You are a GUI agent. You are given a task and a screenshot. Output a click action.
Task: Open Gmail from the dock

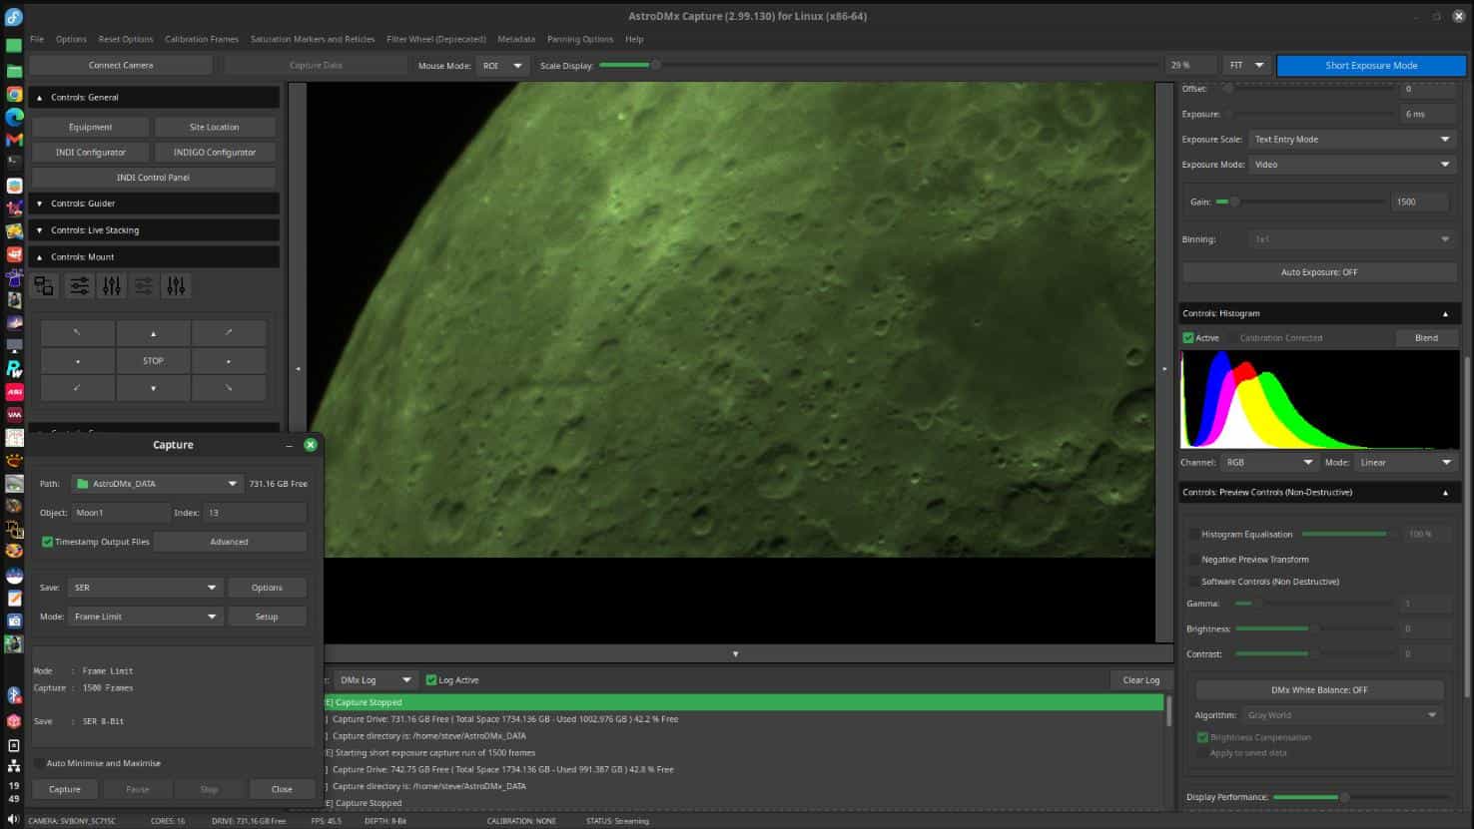coord(14,140)
